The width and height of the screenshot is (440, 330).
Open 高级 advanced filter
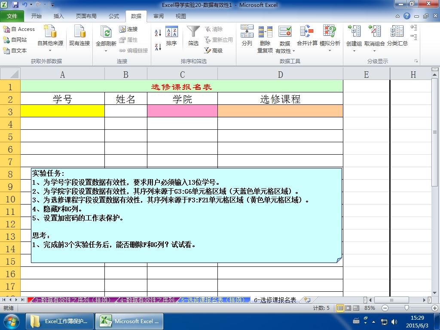(213, 51)
